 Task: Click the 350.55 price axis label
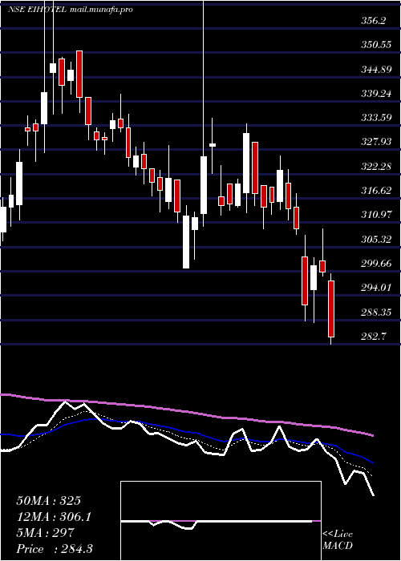[x=375, y=45]
